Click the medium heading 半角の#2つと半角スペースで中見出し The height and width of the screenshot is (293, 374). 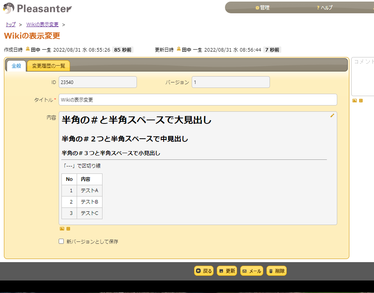[x=125, y=139]
